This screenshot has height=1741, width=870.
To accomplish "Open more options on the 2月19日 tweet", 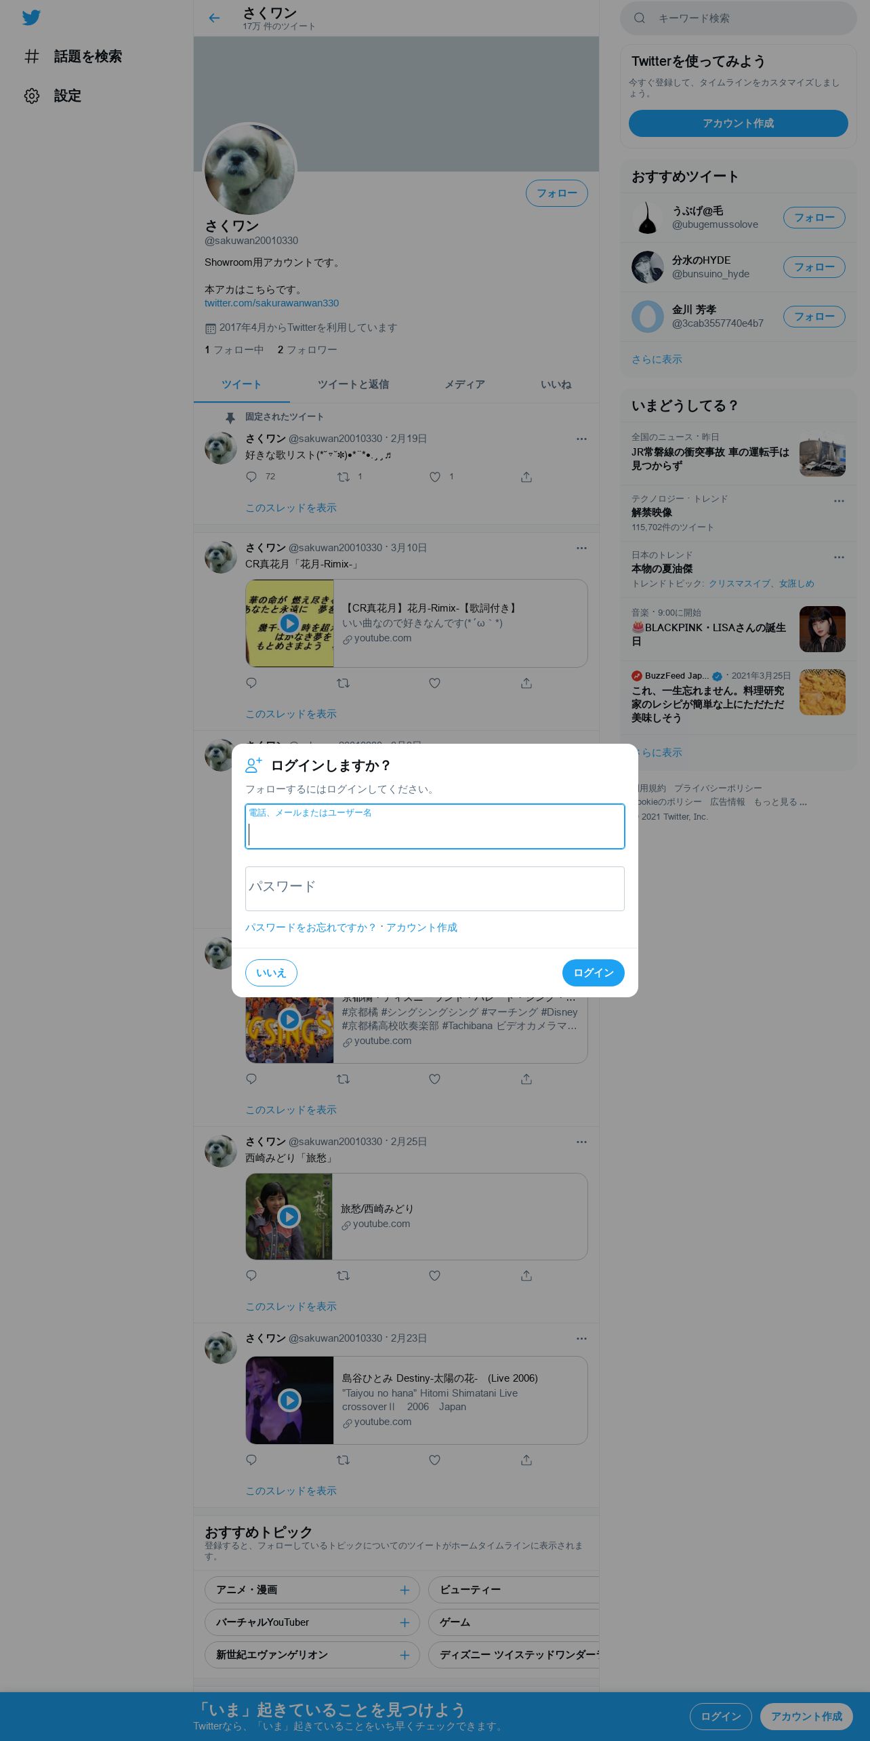I will pos(581,439).
